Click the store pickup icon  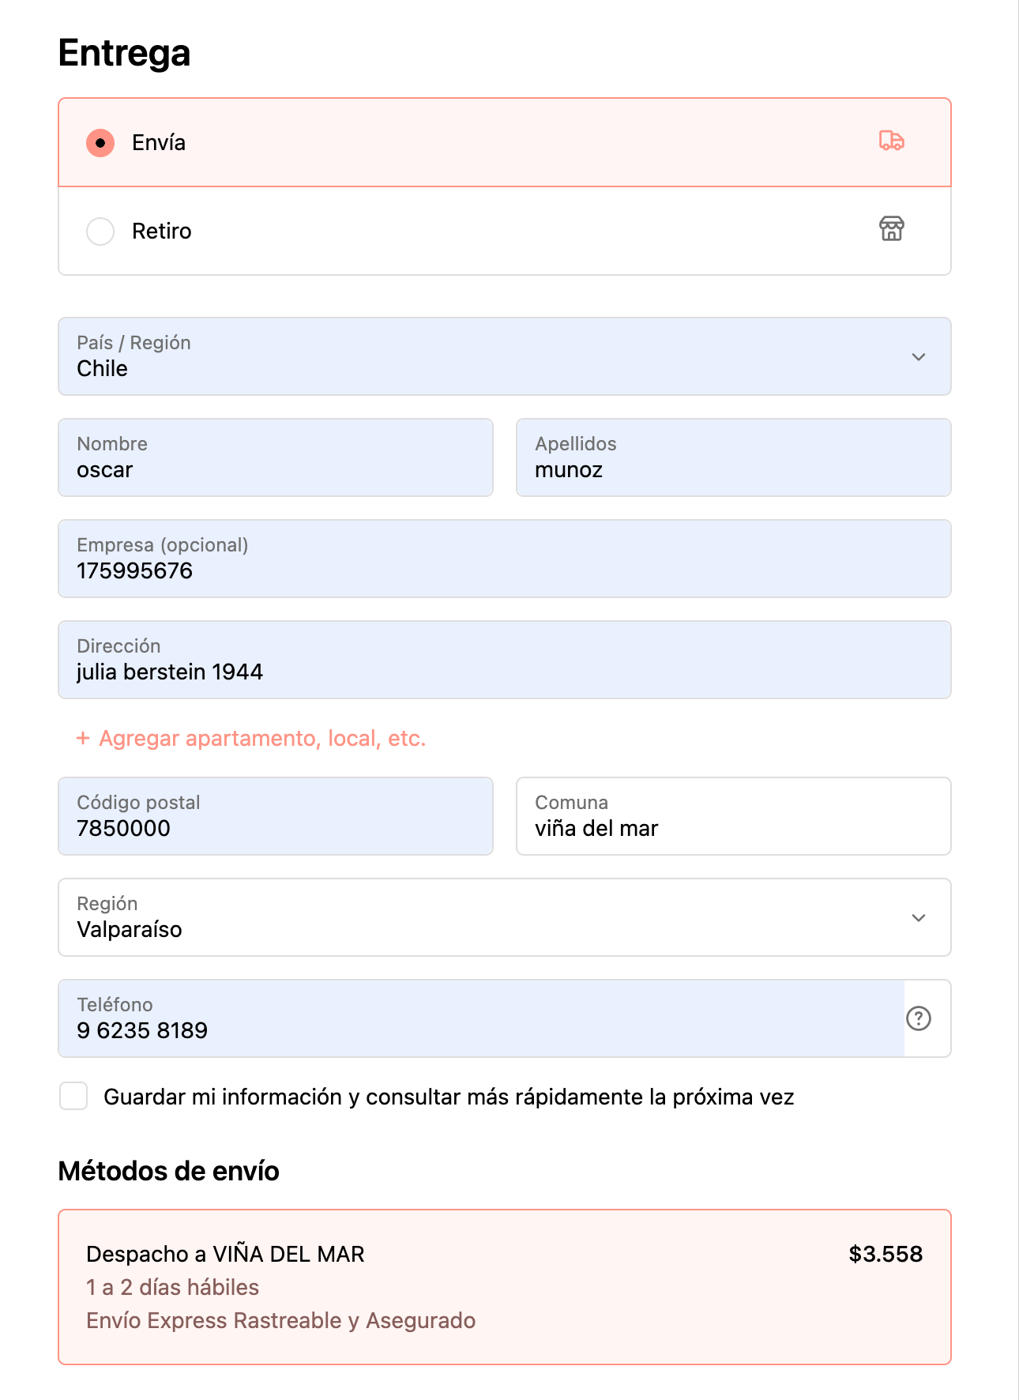pos(891,229)
